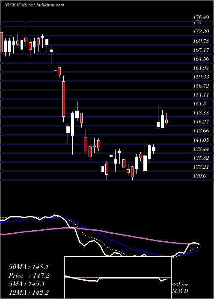
Task: Click the 156.72 price axis label
Action: [x=201, y=86]
